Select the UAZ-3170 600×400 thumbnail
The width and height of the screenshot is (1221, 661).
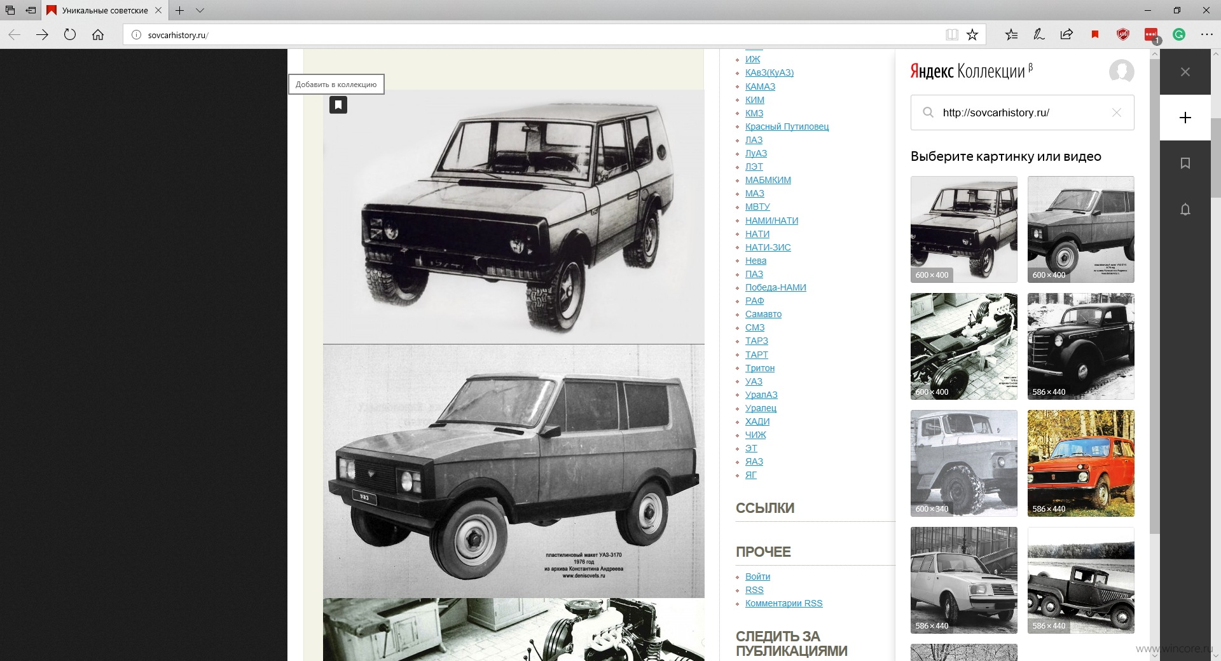[x=1081, y=229]
